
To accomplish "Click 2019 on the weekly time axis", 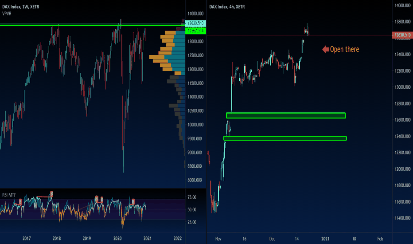I will click(x=87, y=239).
